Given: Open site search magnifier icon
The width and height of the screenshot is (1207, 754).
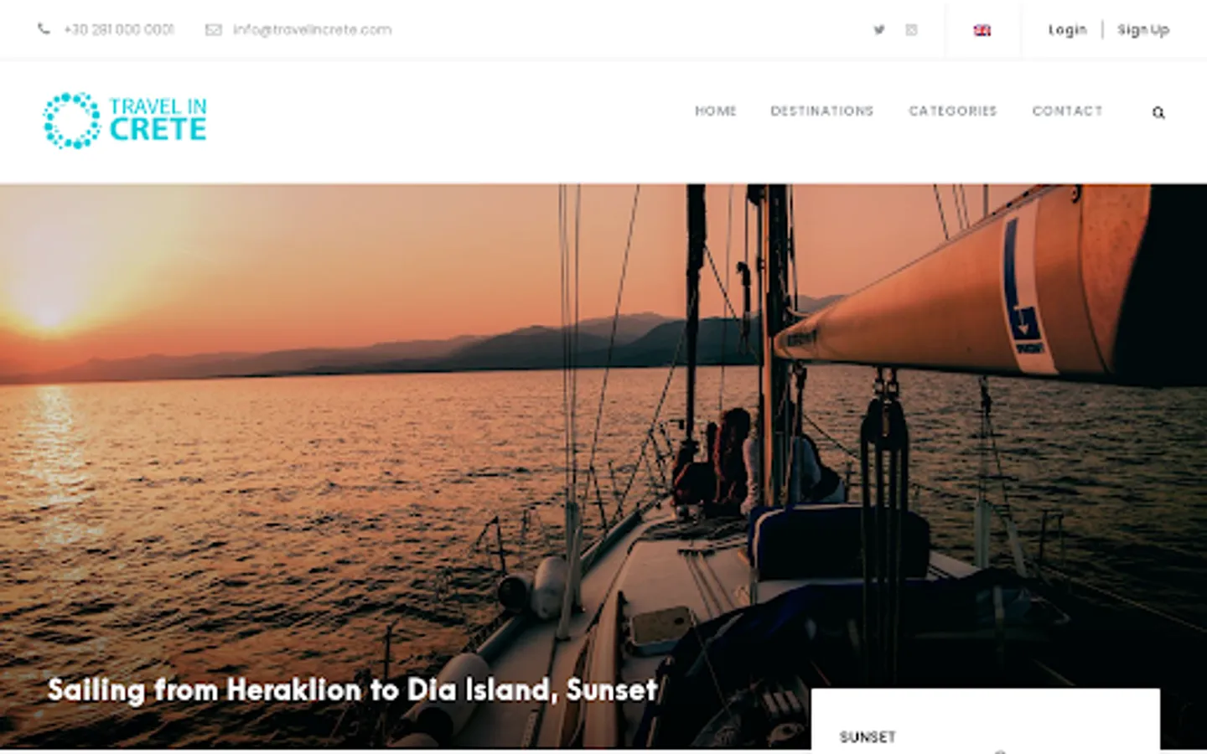Looking at the screenshot, I should (x=1158, y=112).
